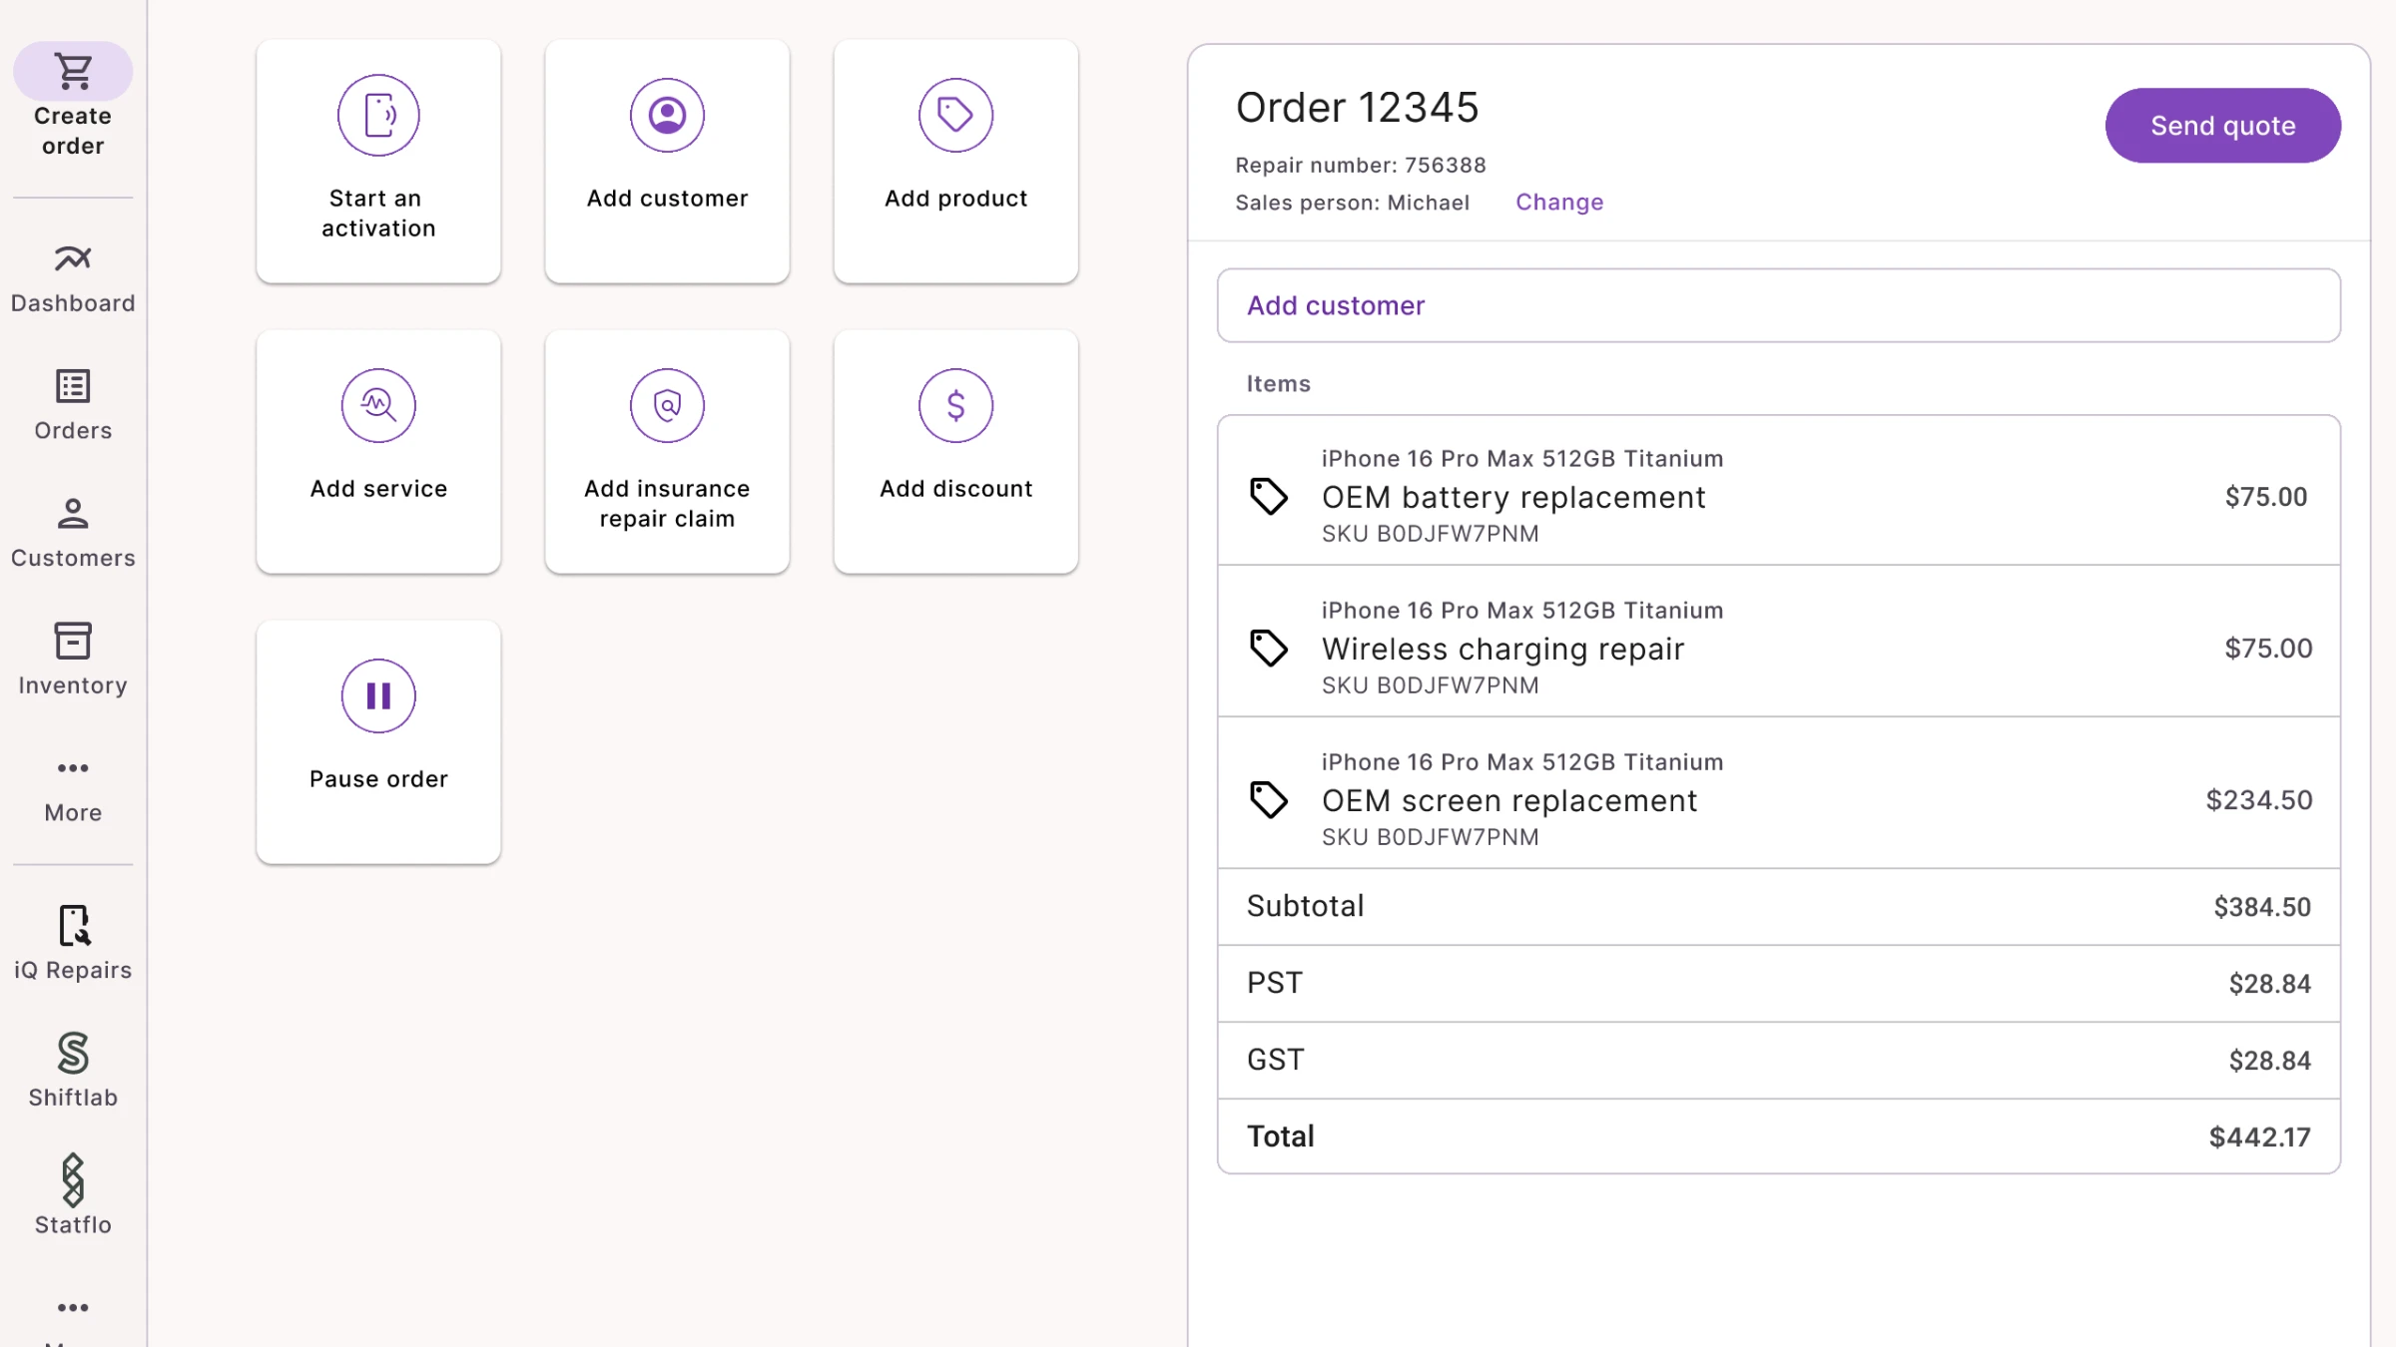Go to Dashboard in the sidebar
Screen dimensions: 2396x1347
tap(73, 279)
